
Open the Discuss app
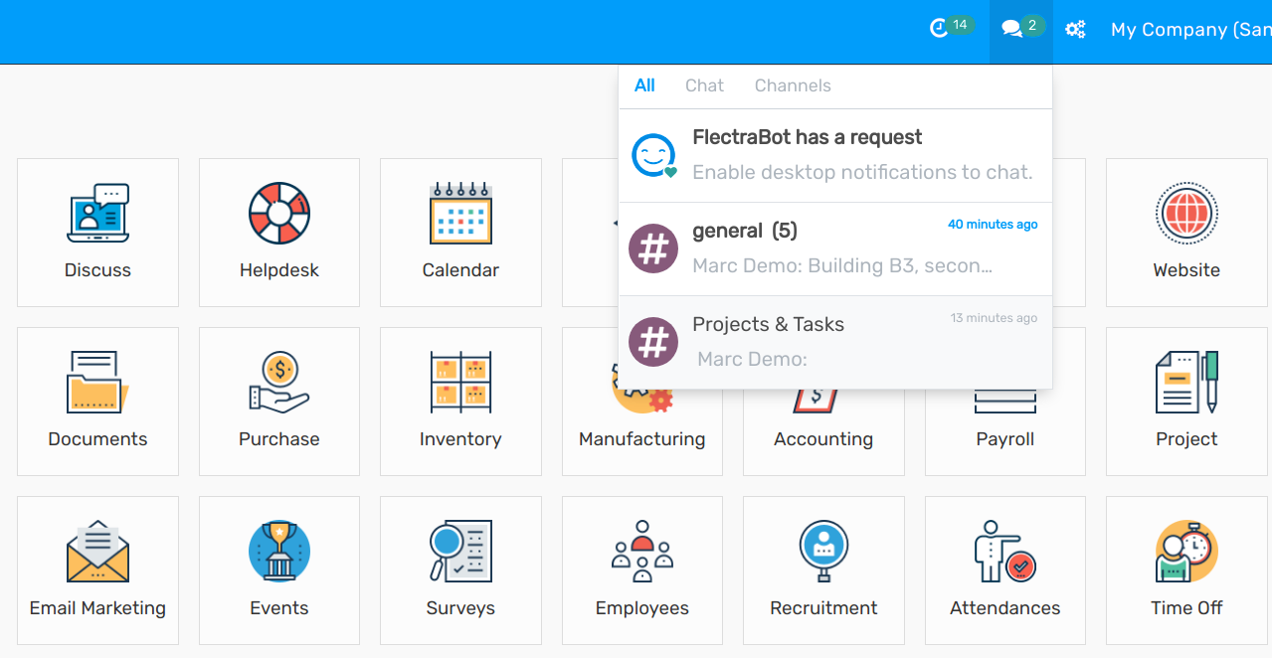tap(96, 232)
